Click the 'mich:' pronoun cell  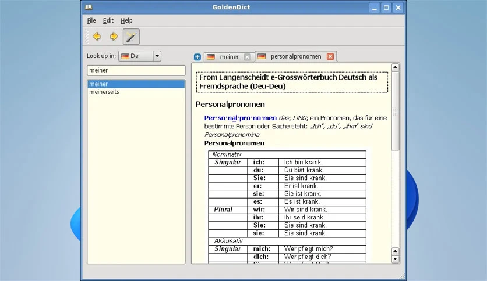263,249
